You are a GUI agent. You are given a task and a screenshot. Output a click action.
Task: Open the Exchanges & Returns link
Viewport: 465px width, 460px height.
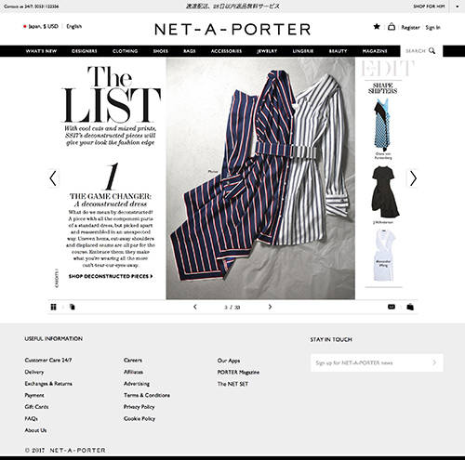pyautogui.click(x=48, y=384)
